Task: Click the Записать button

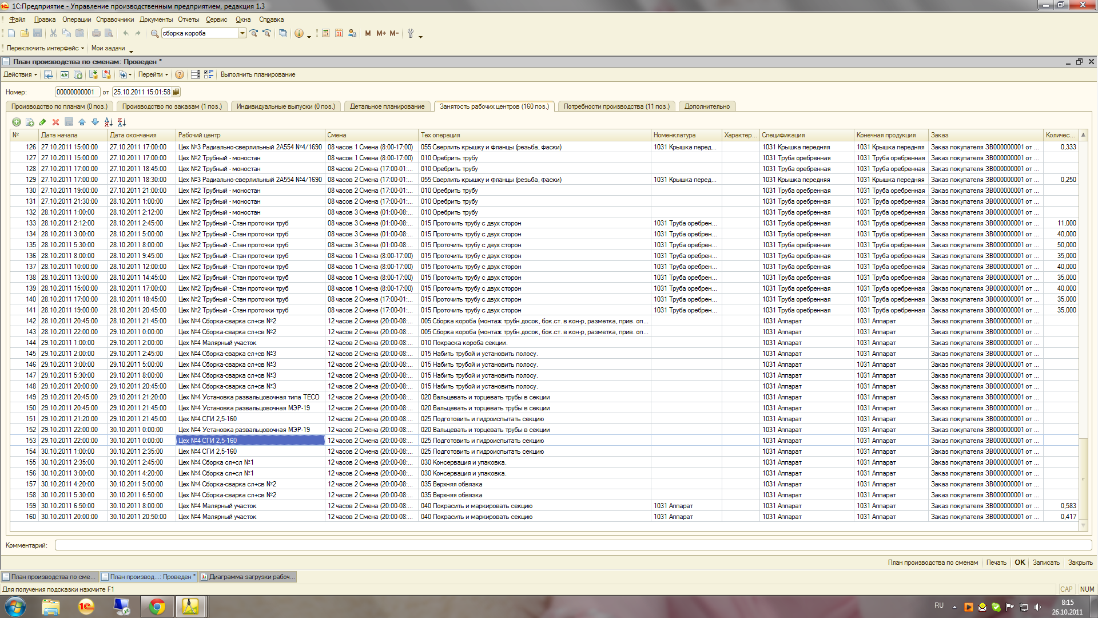Action: click(1046, 562)
